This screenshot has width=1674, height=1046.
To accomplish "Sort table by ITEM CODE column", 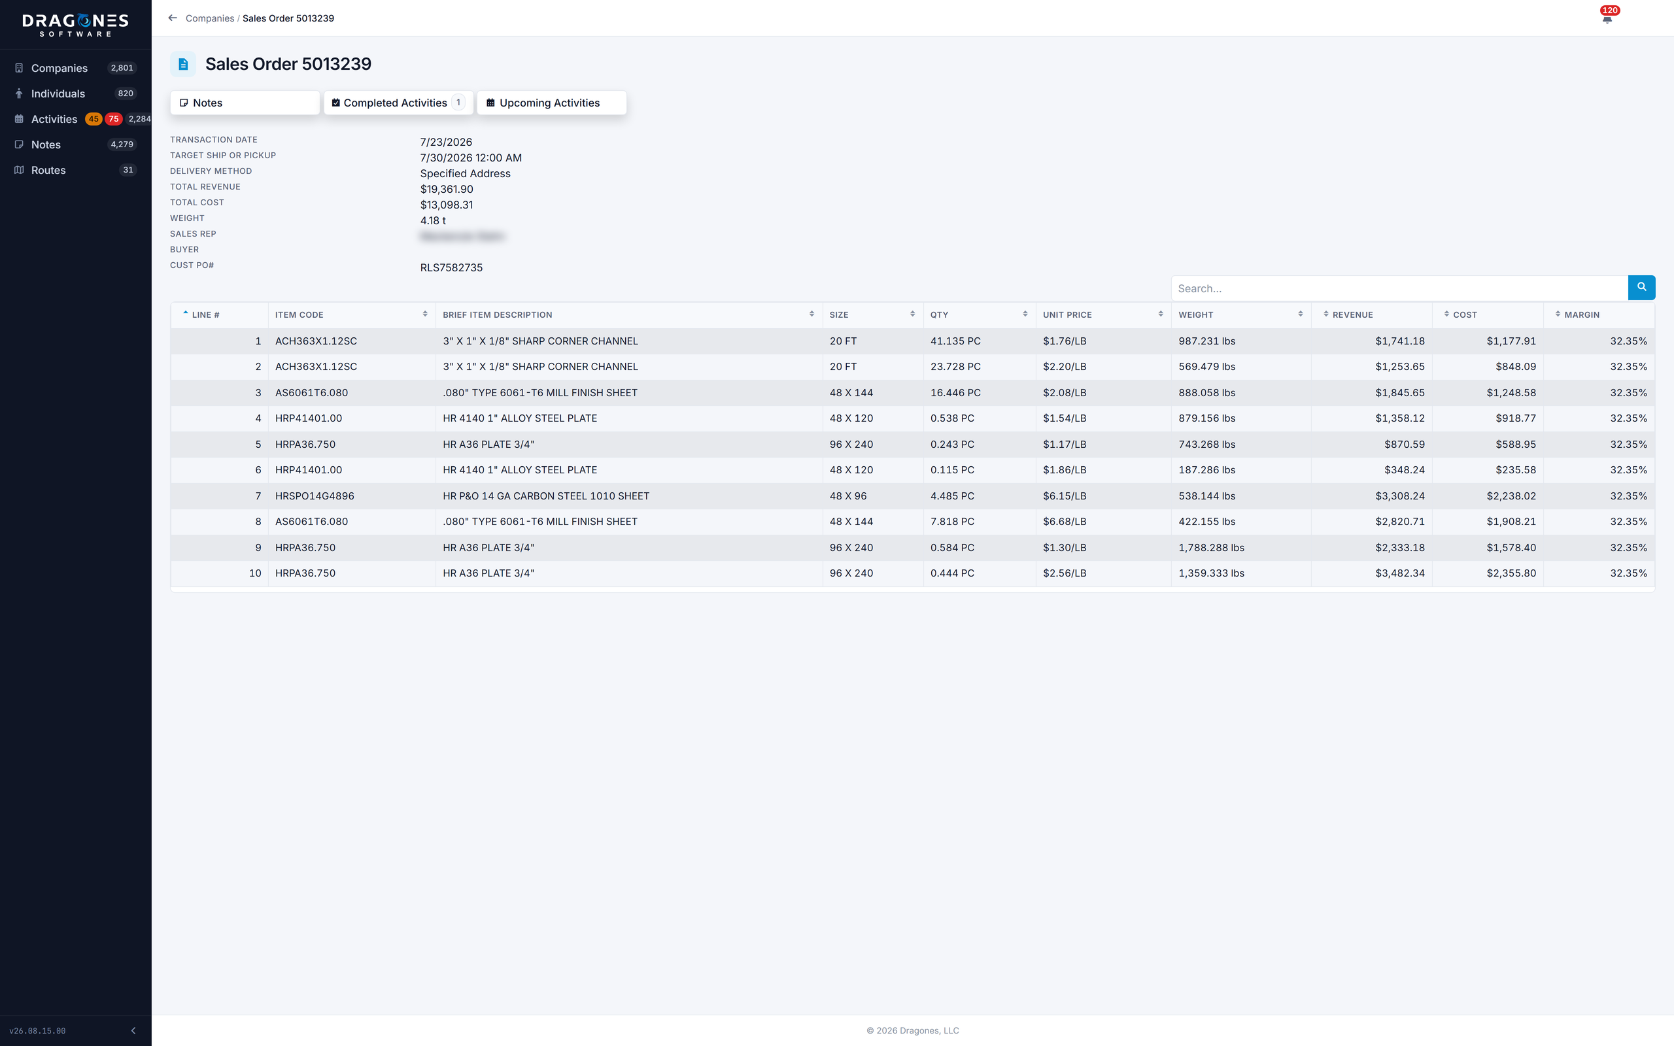I will (x=351, y=314).
